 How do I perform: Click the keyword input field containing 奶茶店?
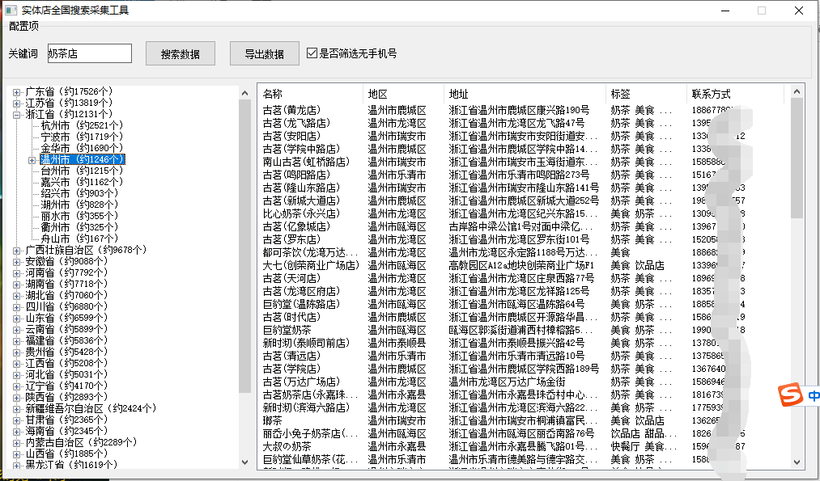pos(89,53)
